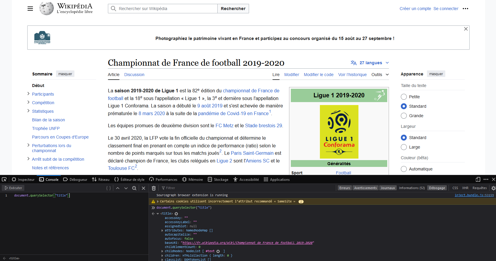Open devtools more options ellipsis
This screenshot has height=261, width=496.
(486, 179)
